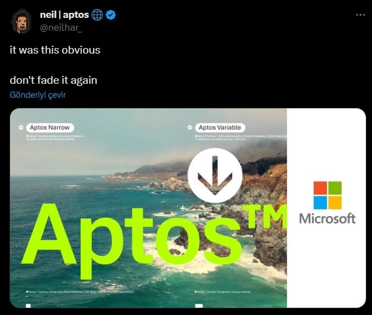This screenshot has height=315, width=372.
Task: Click the white download arrow circle
Action: [x=215, y=175]
